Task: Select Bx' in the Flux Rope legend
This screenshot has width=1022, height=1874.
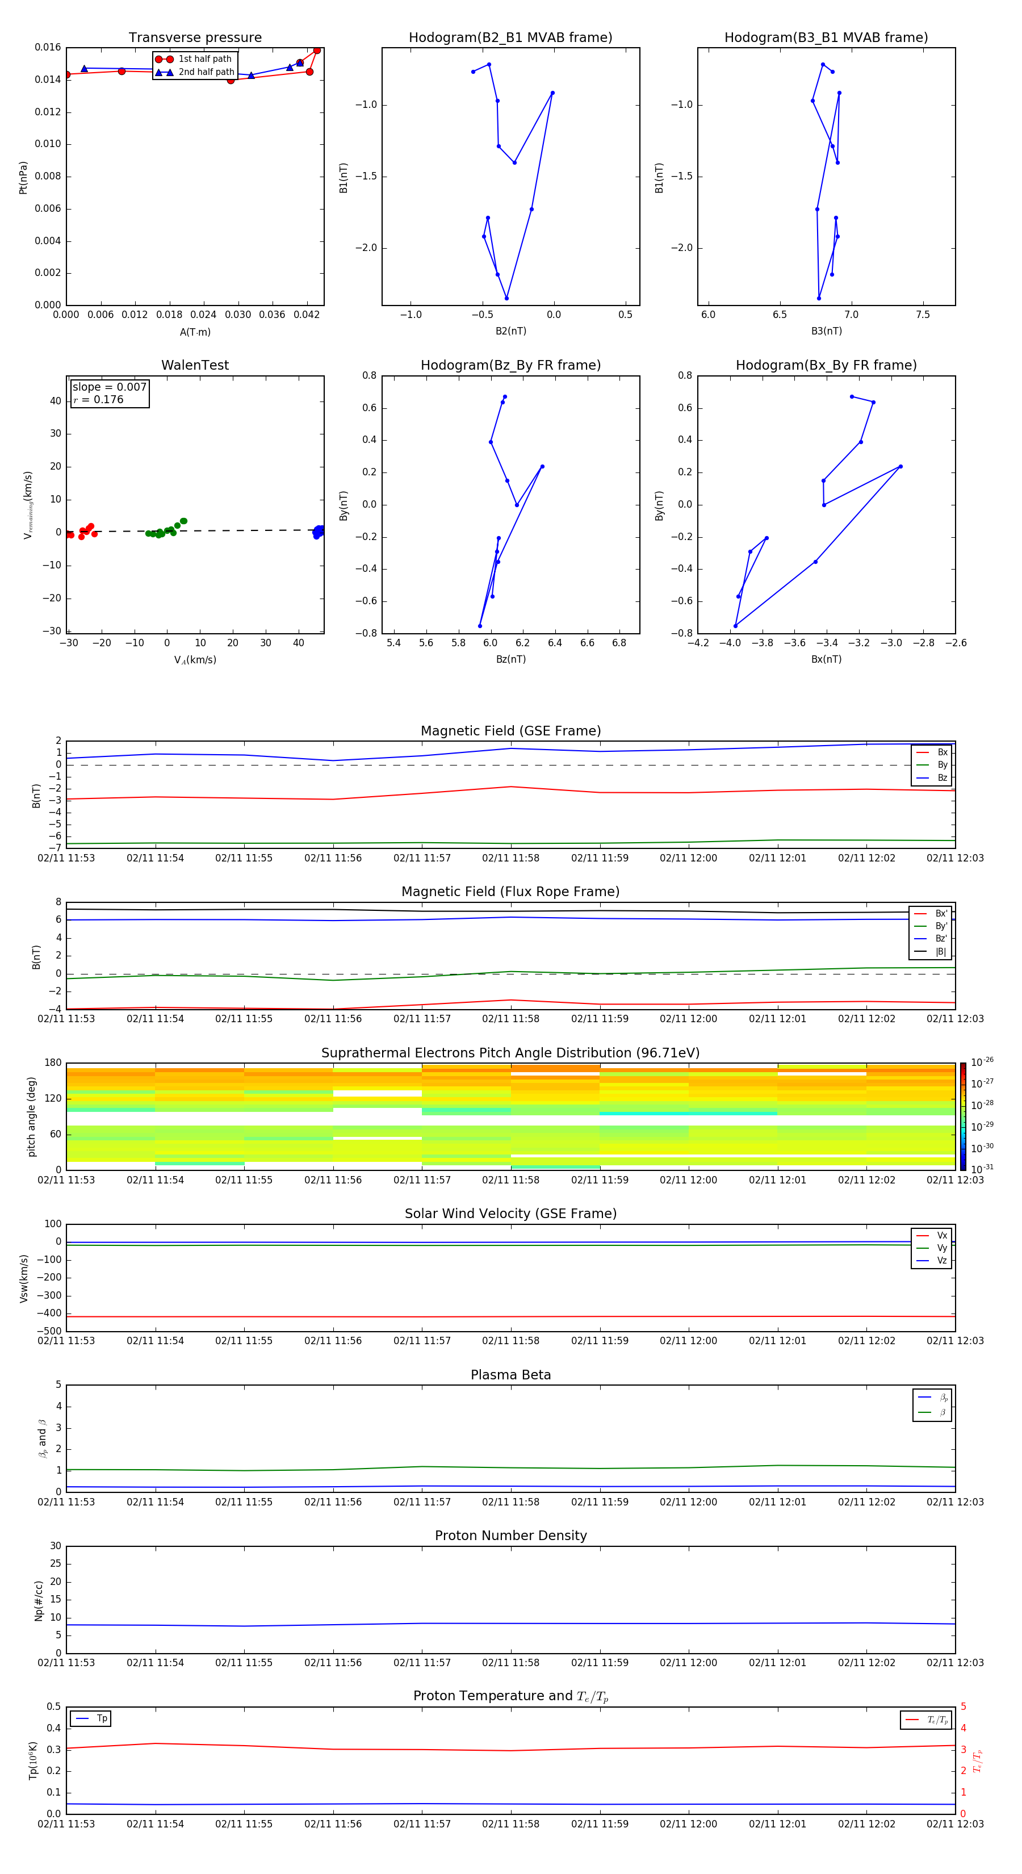Action: click(931, 914)
